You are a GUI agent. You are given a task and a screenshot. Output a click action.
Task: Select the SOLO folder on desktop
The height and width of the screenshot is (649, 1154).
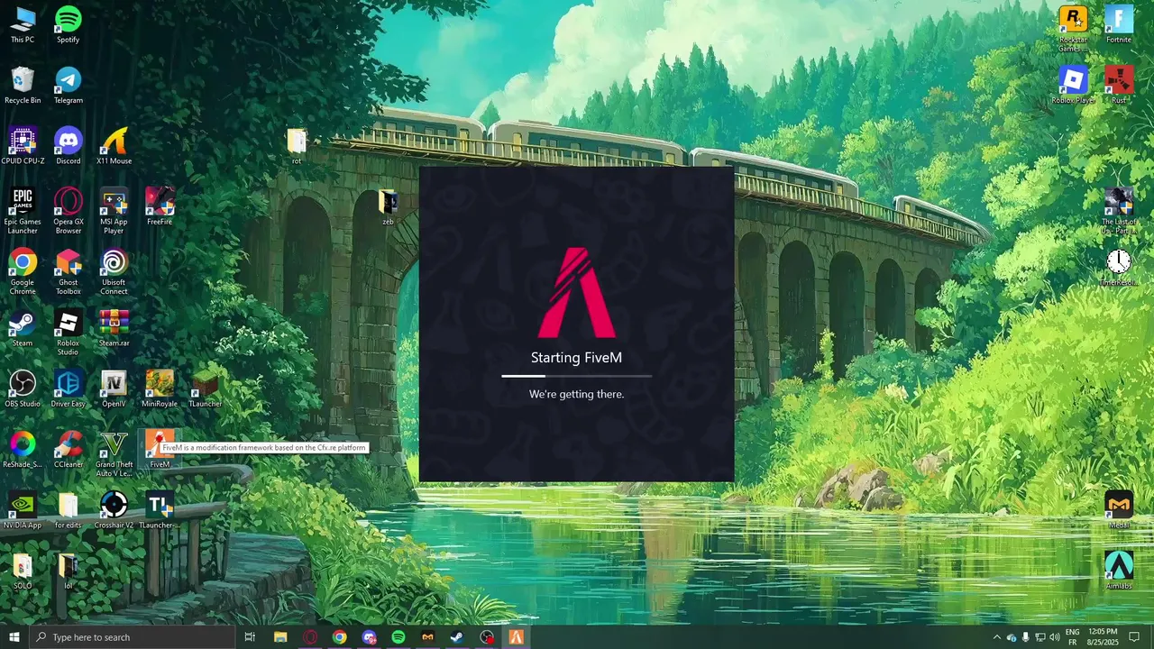click(23, 571)
